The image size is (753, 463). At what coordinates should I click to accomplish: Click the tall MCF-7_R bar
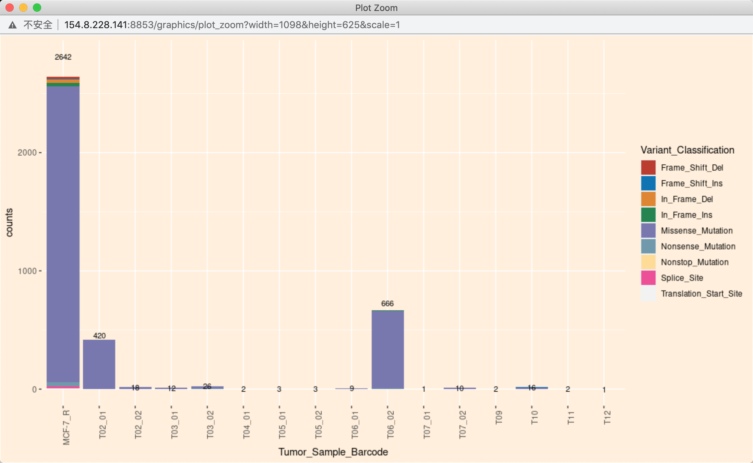[x=63, y=233]
